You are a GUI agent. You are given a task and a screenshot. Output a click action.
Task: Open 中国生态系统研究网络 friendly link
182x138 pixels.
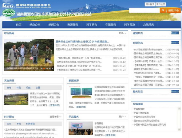(144, 117)
